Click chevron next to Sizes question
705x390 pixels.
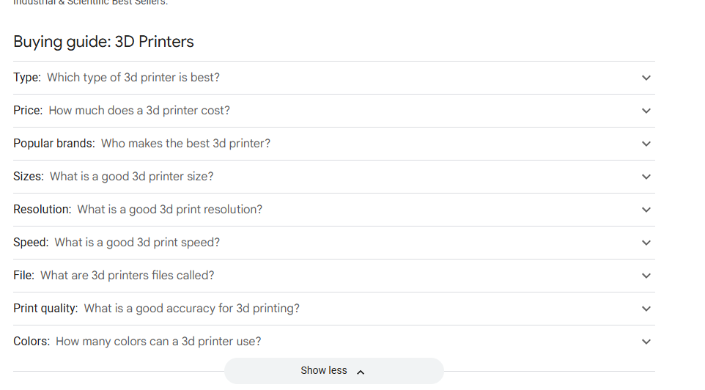(646, 177)
